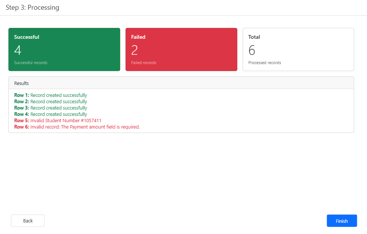Click the 'Failed records' caption
Screen dimensions: 367x234
(x=144, y=63)
